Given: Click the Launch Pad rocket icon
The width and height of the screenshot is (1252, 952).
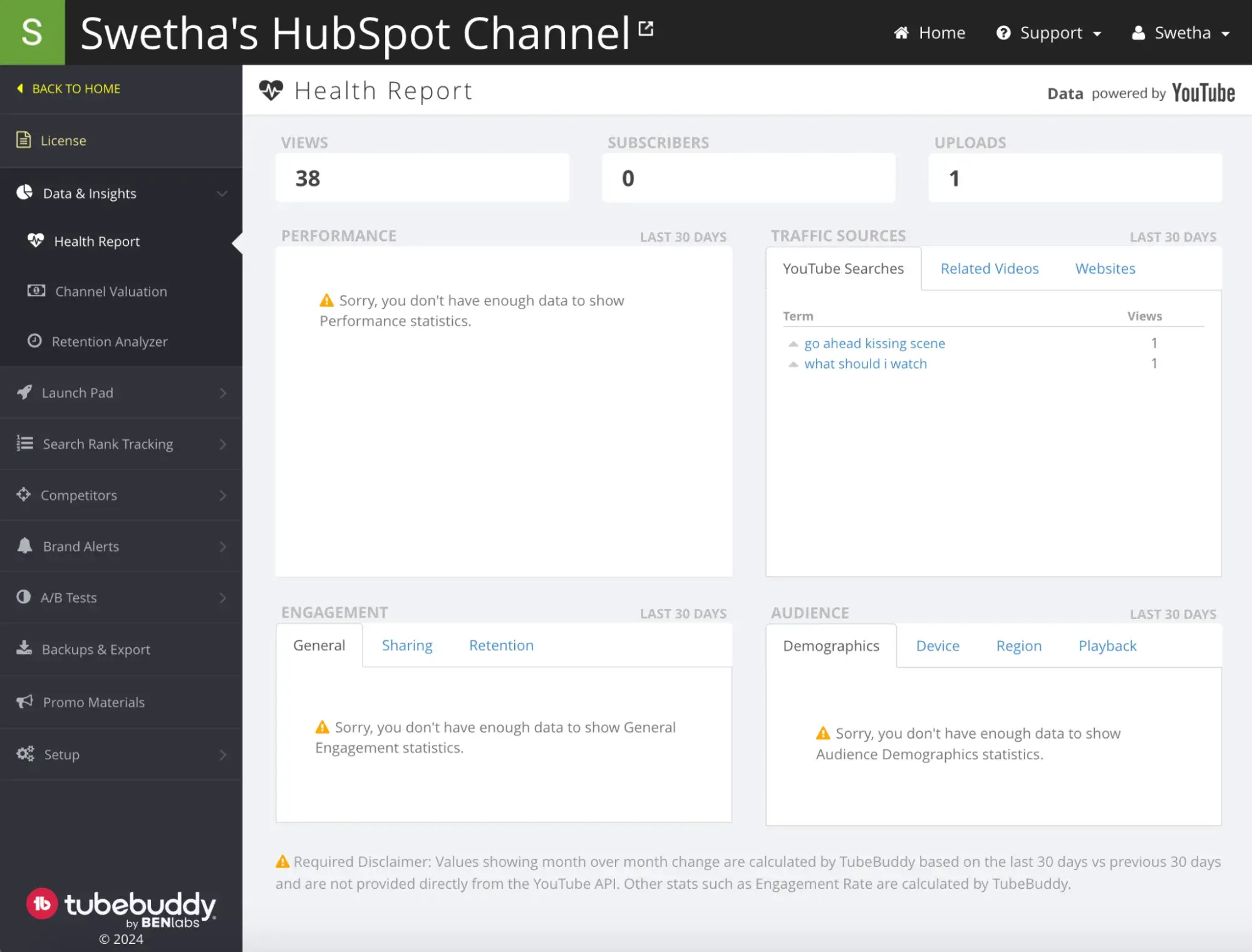Looking at the screenshot, I should [x=24, y=392].
